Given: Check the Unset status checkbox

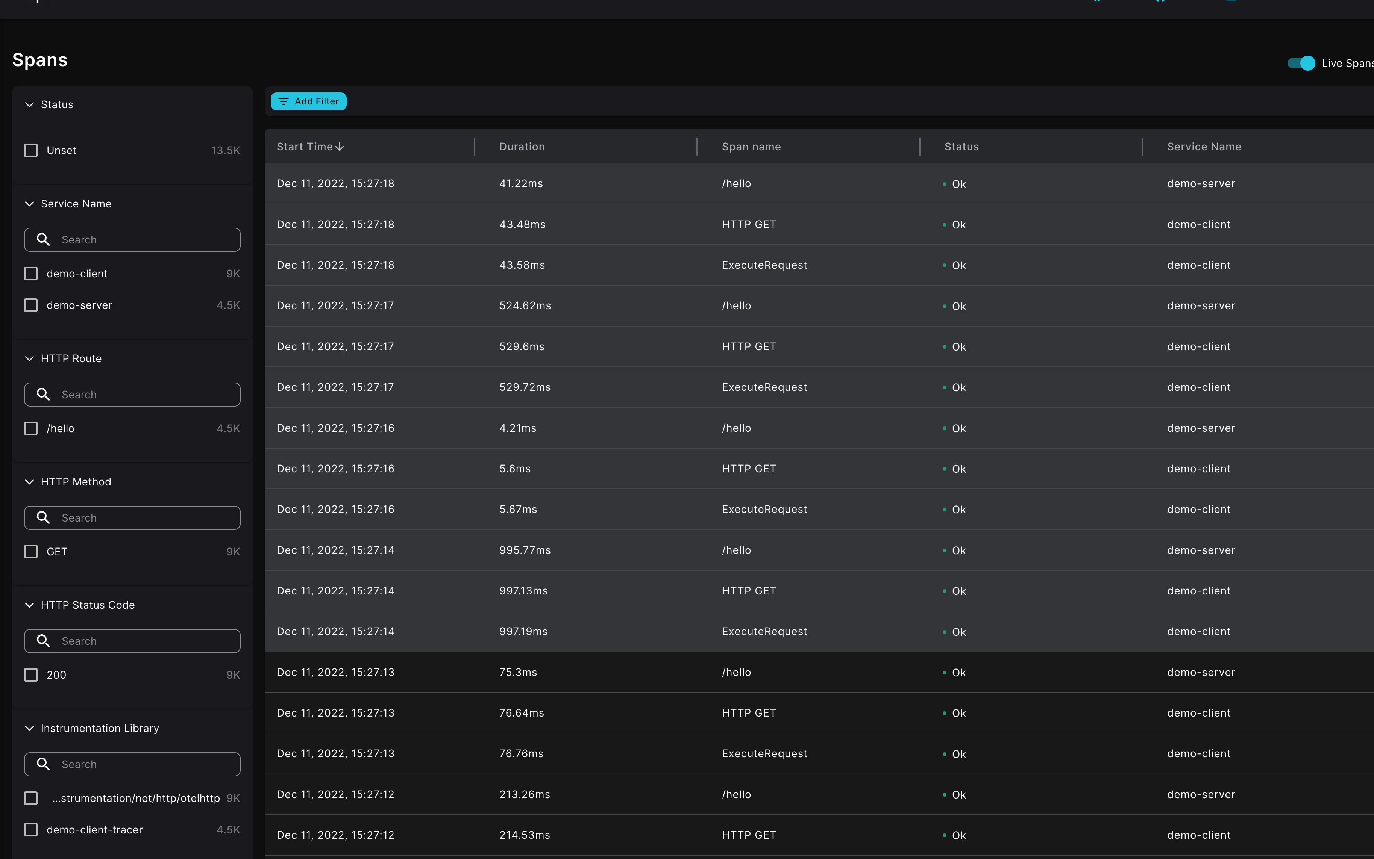Looking at the screenshot, I should (31, 151).
